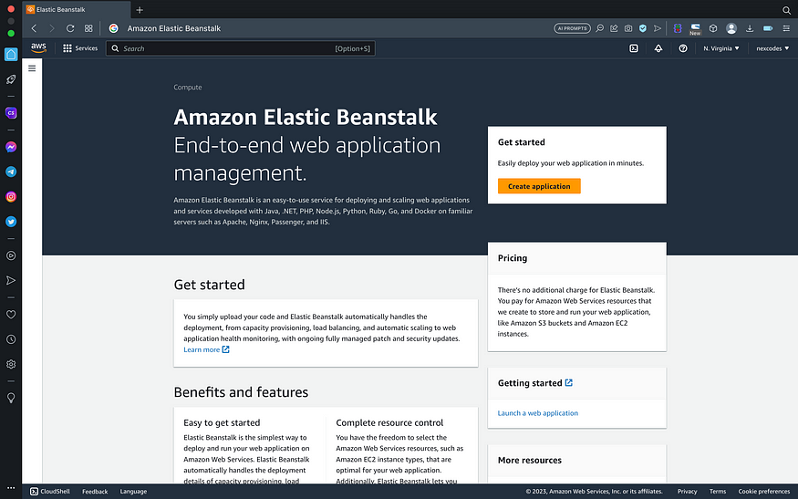Click the More resources heading
798x499 pixels.
pos(529,461)
